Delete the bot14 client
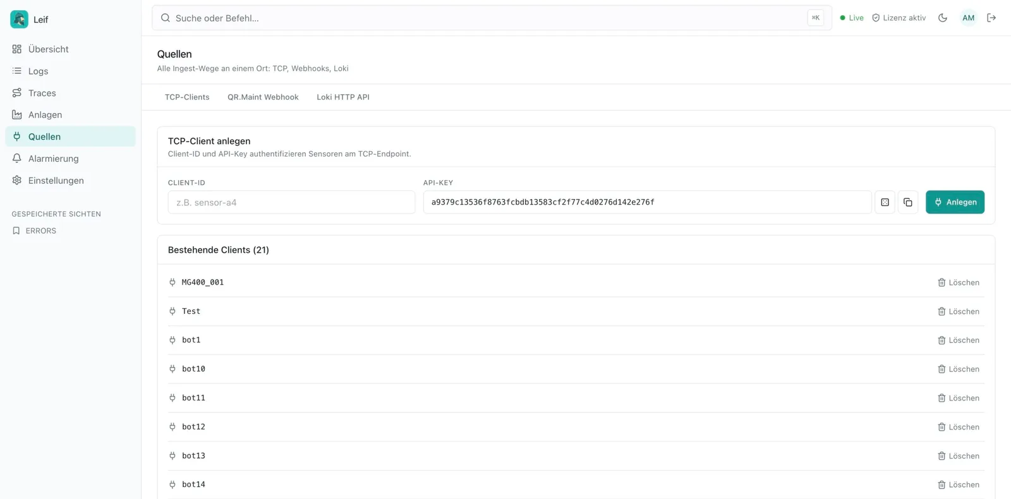 pos(959,484)
